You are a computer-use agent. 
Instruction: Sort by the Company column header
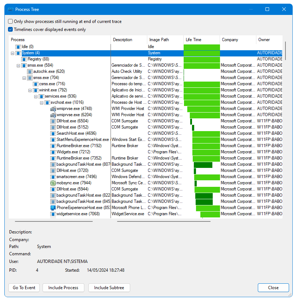click(238, 40)
